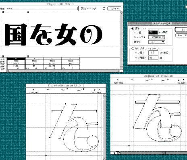Image resolution: width=187 pixels, height=160 pixels.
Task: Click the Metrics sample text input field
Action: point(42,8)
